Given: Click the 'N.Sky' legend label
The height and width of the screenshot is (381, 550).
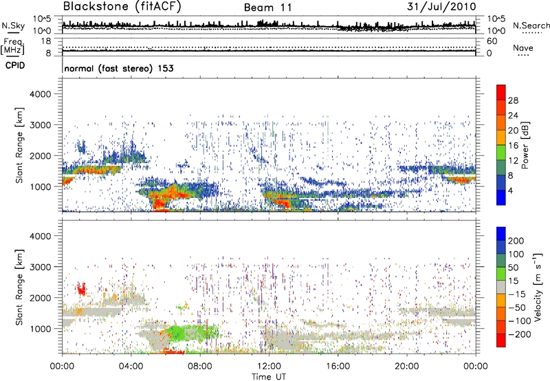Looking at the screenshot, I should [x=13, y=25].
